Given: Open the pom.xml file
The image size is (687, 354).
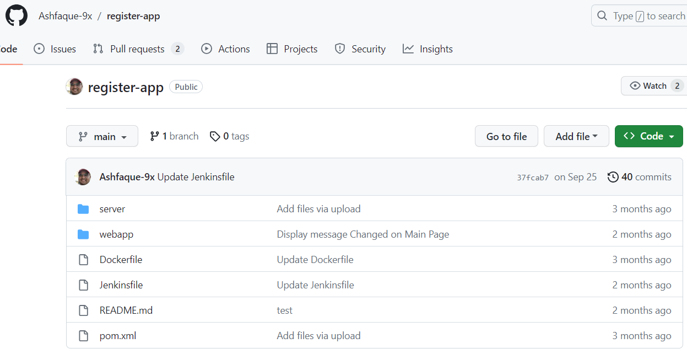Looking at the screenshot, I should point(118,336).
